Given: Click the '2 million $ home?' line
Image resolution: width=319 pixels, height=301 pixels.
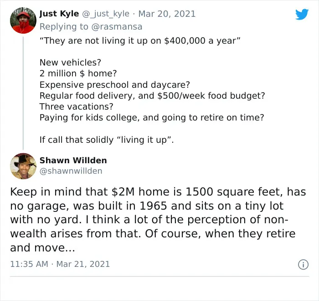Looking at the screenshot, I should [x=78, y=73].
